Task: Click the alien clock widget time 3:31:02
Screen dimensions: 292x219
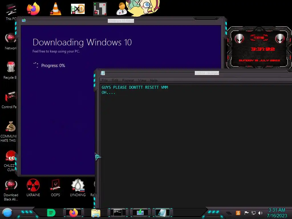Action: (263, 49)
